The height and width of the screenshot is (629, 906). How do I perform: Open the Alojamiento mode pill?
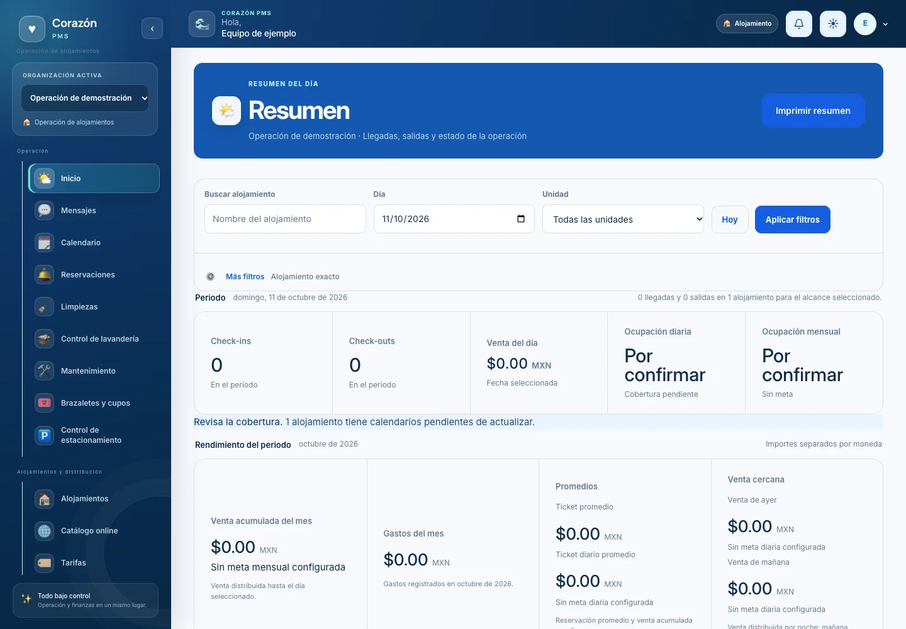(x=747, y=23)
